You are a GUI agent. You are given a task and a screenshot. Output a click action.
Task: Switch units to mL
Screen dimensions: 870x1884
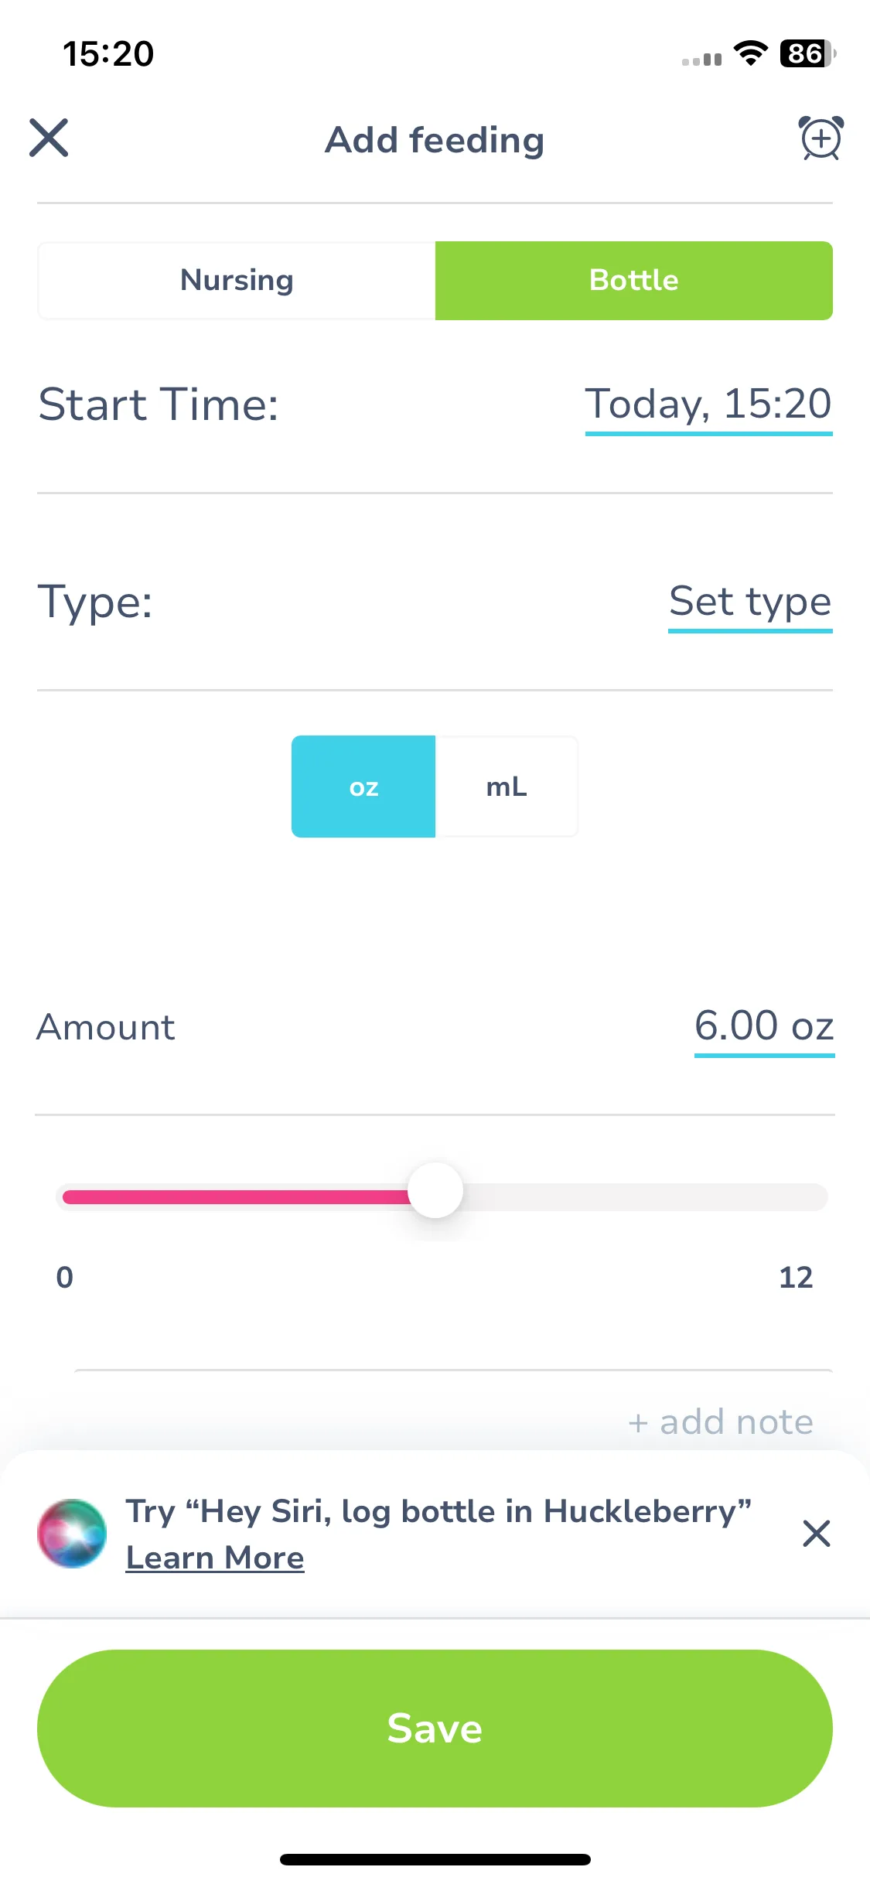click(507, 787)
